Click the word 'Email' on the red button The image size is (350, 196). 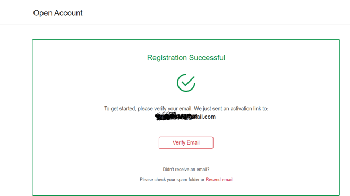pos(193,143)
